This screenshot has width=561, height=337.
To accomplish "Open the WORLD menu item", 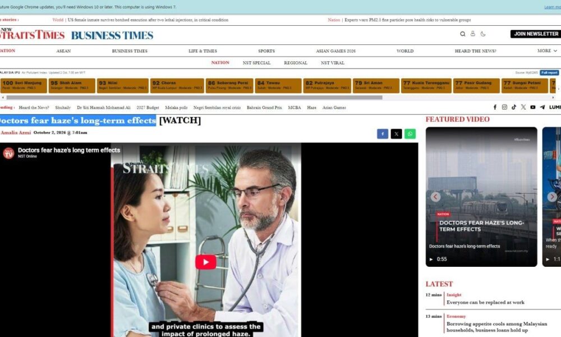I will tap(405, 51).
